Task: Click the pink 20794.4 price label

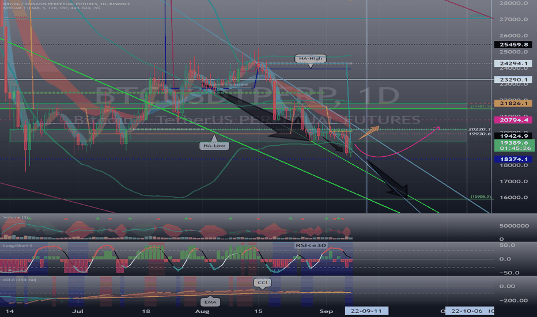Action: point(513,120)
